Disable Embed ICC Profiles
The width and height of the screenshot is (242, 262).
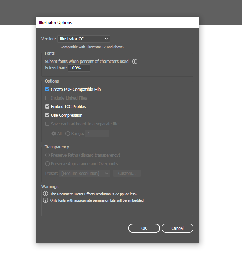coord(47,106)
